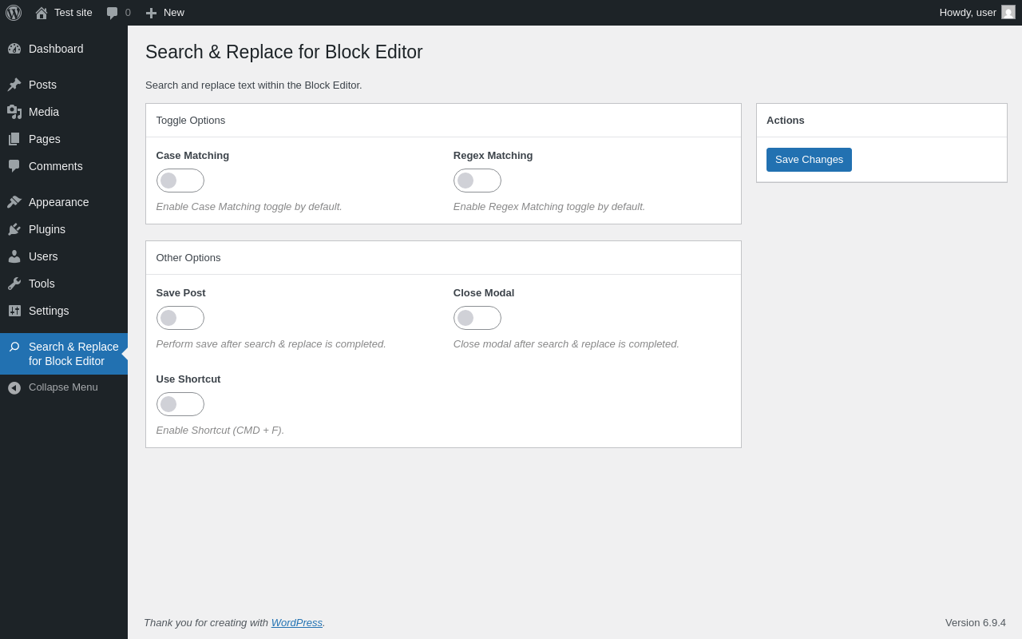Enable the Close Modal toggle

[x=477, y=318]
